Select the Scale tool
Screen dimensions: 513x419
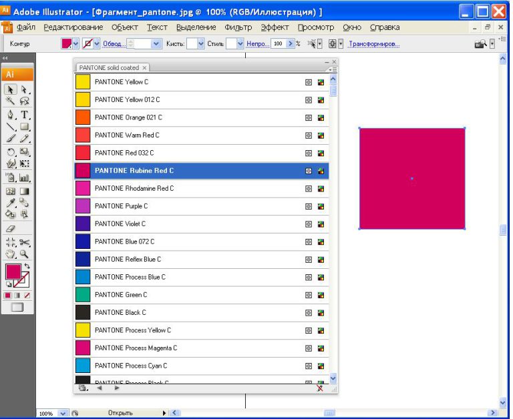click(x=24, y=152)
